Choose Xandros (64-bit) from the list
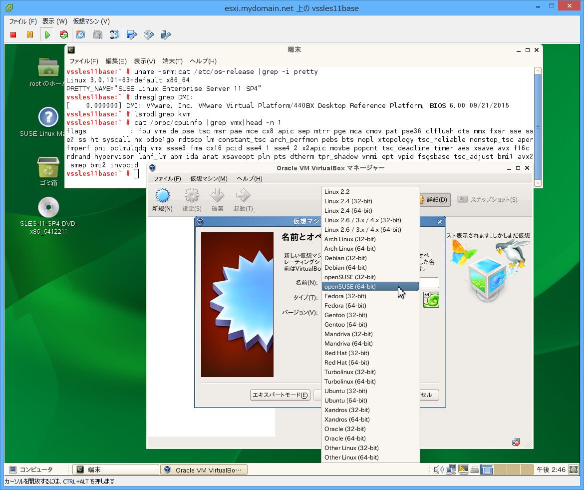The image size is (584, 490). [370, 420]
